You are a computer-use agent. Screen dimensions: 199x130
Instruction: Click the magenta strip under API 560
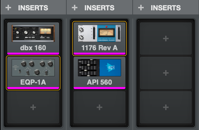[x=99, y=88]
